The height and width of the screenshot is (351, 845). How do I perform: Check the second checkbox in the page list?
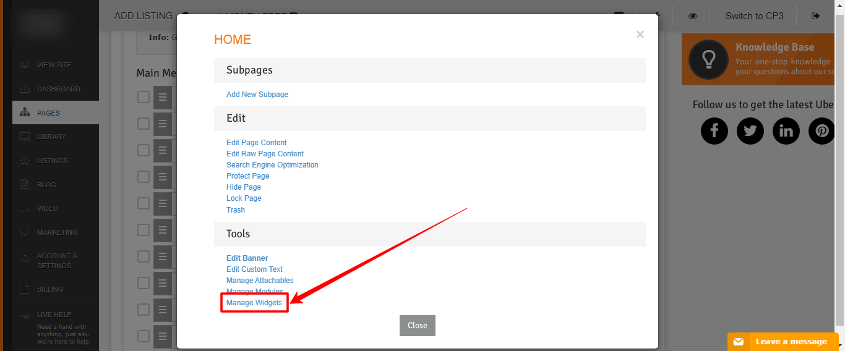144,124
